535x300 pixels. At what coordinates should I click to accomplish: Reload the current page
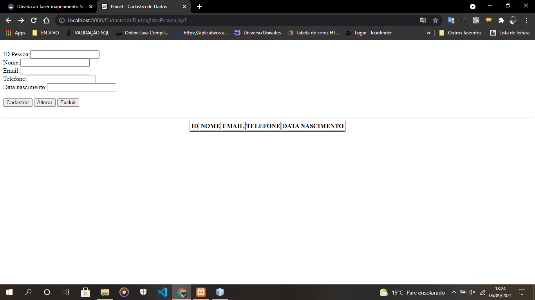point(34,20)
